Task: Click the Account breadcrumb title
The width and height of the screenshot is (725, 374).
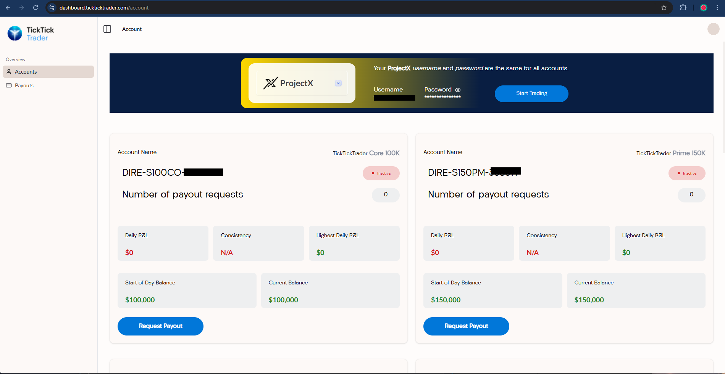Action: [x=132, y=29]
